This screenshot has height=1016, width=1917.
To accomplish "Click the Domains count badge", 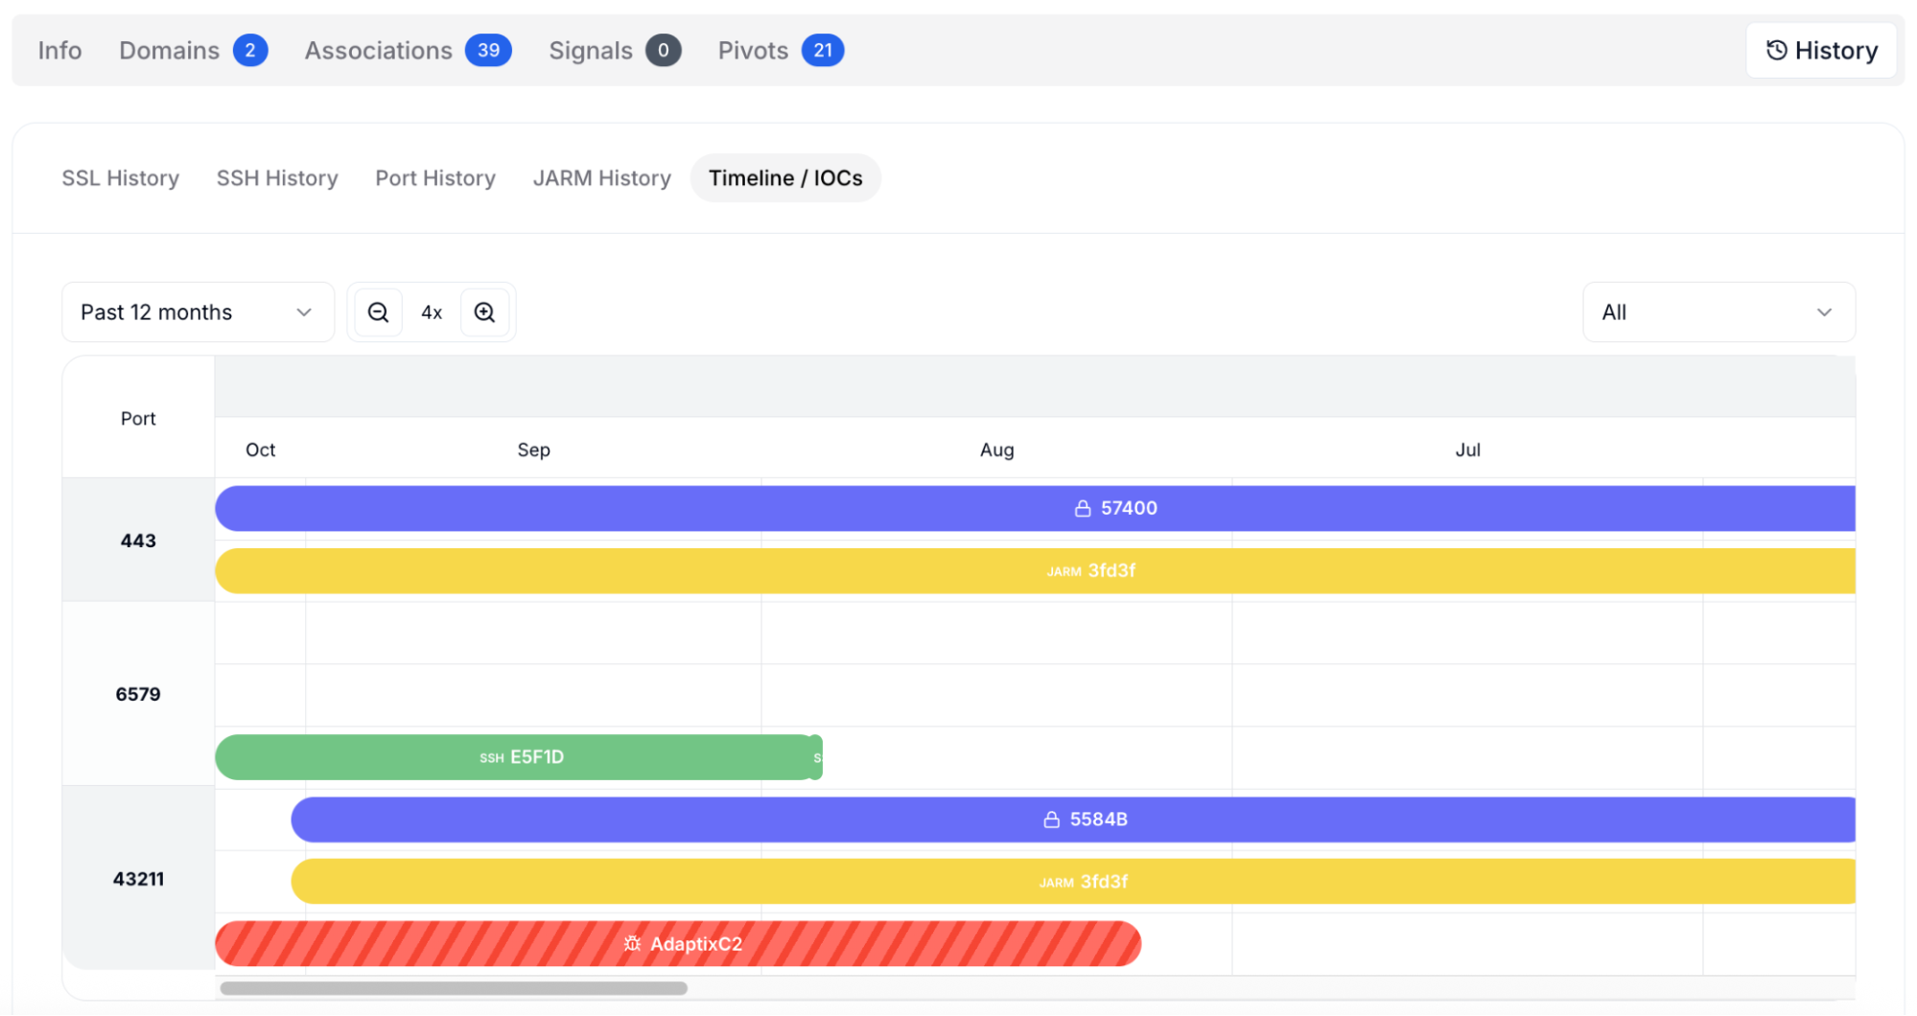I will (x=250, y=51).
